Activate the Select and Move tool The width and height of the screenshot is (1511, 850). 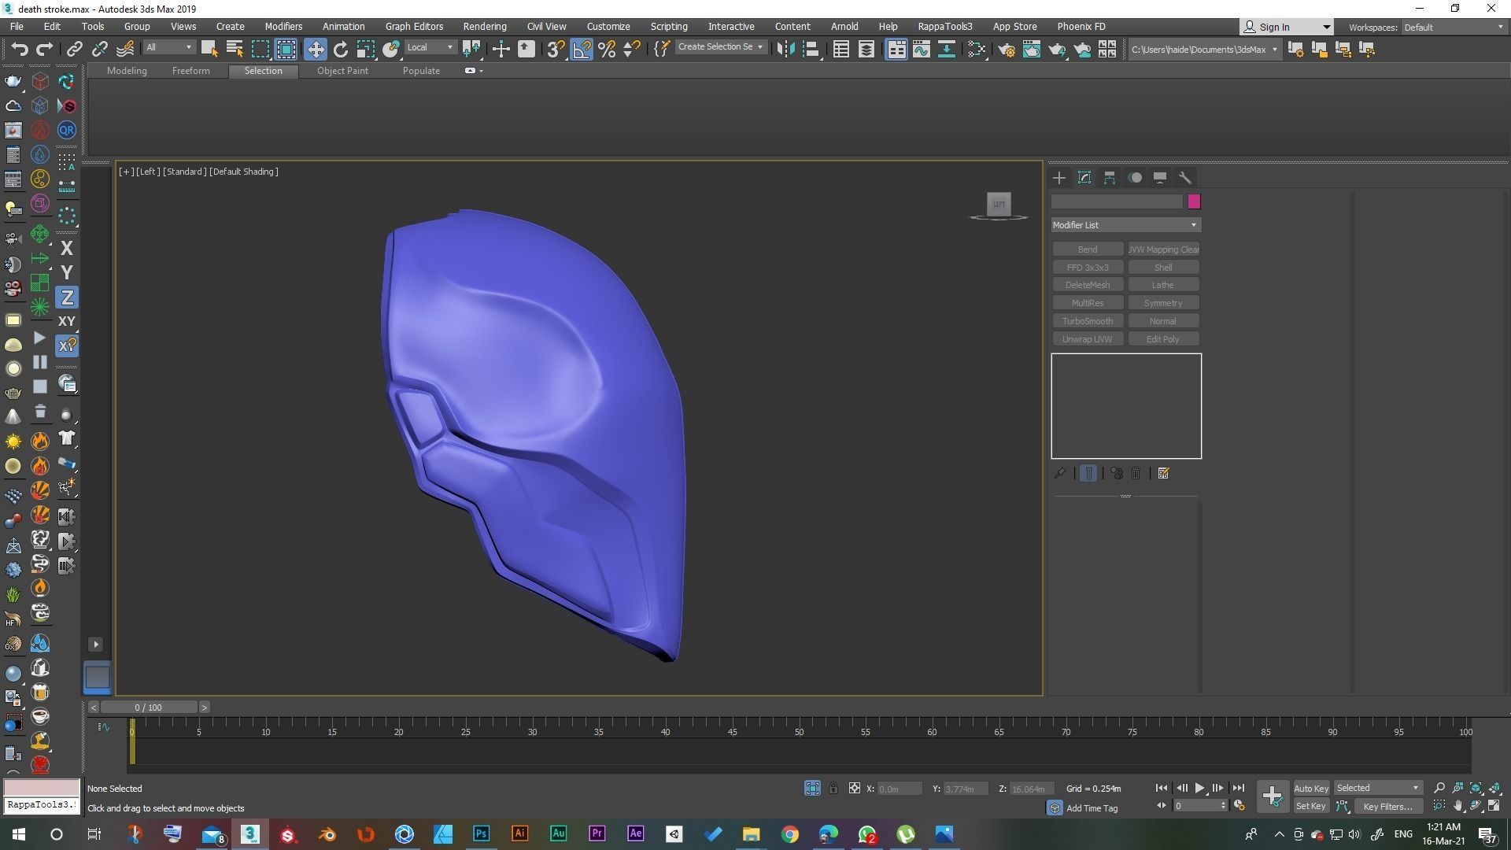[x=315, y=50]
